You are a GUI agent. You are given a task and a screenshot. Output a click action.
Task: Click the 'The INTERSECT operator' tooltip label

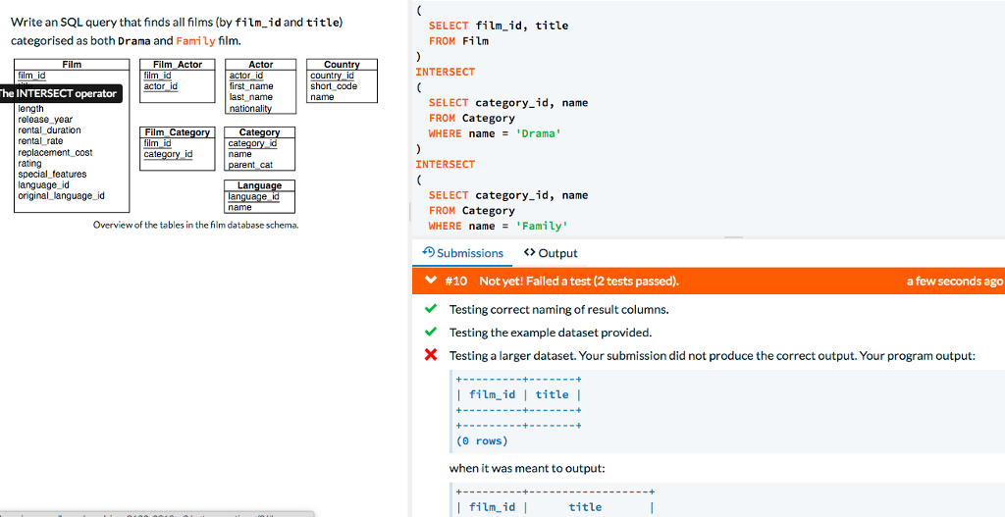pyautogui.click(x=59, y=94)
